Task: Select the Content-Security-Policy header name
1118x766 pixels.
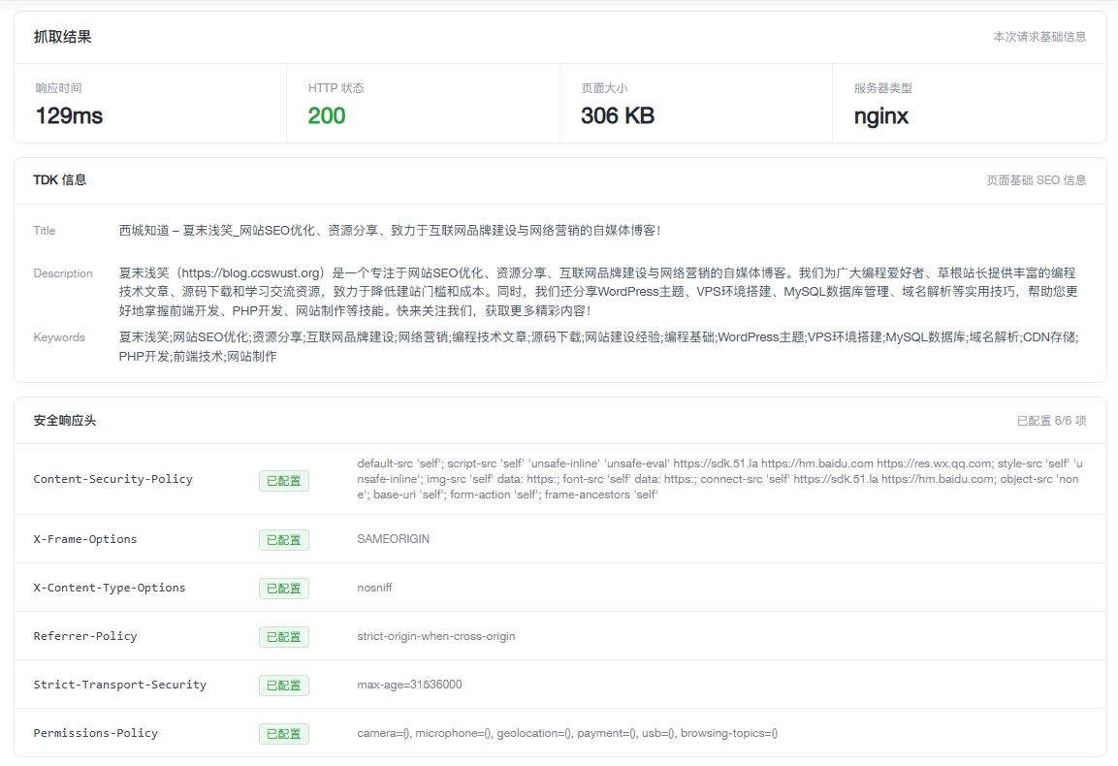Action: tap(112, 479)
